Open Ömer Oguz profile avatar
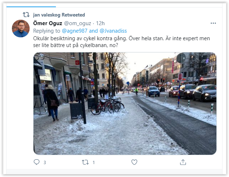The height and width of the screenshot is (177, 229). coord(21,28)
